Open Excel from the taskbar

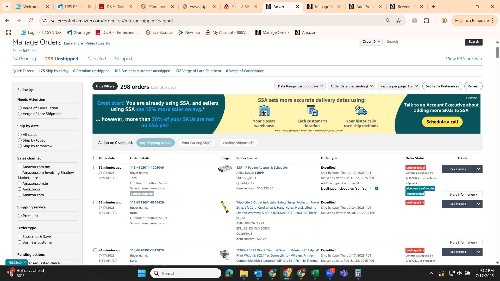(315, 273)
